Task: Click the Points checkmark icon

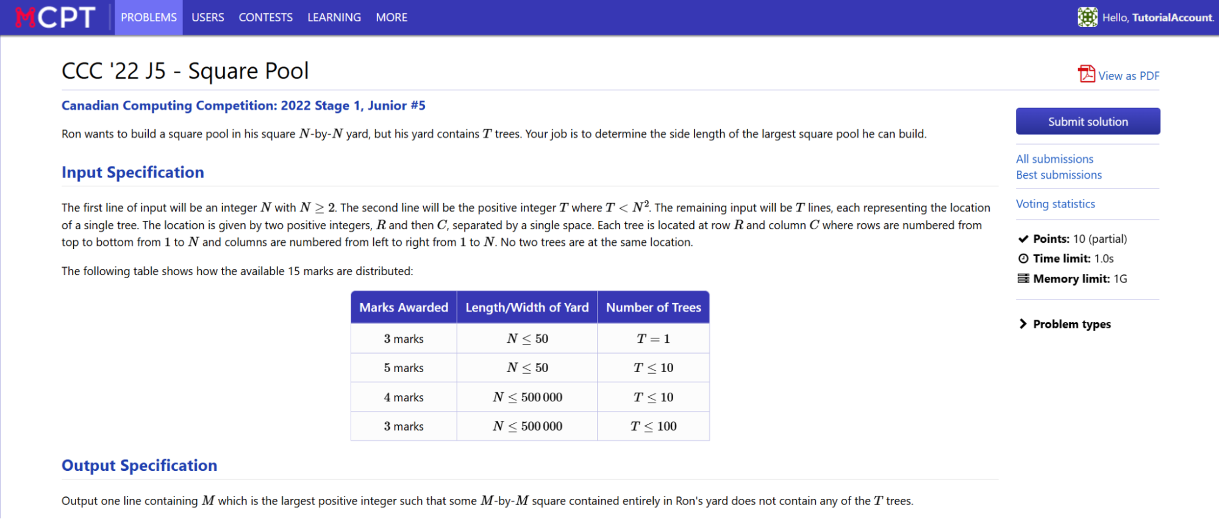Action: pos(1023,239)
